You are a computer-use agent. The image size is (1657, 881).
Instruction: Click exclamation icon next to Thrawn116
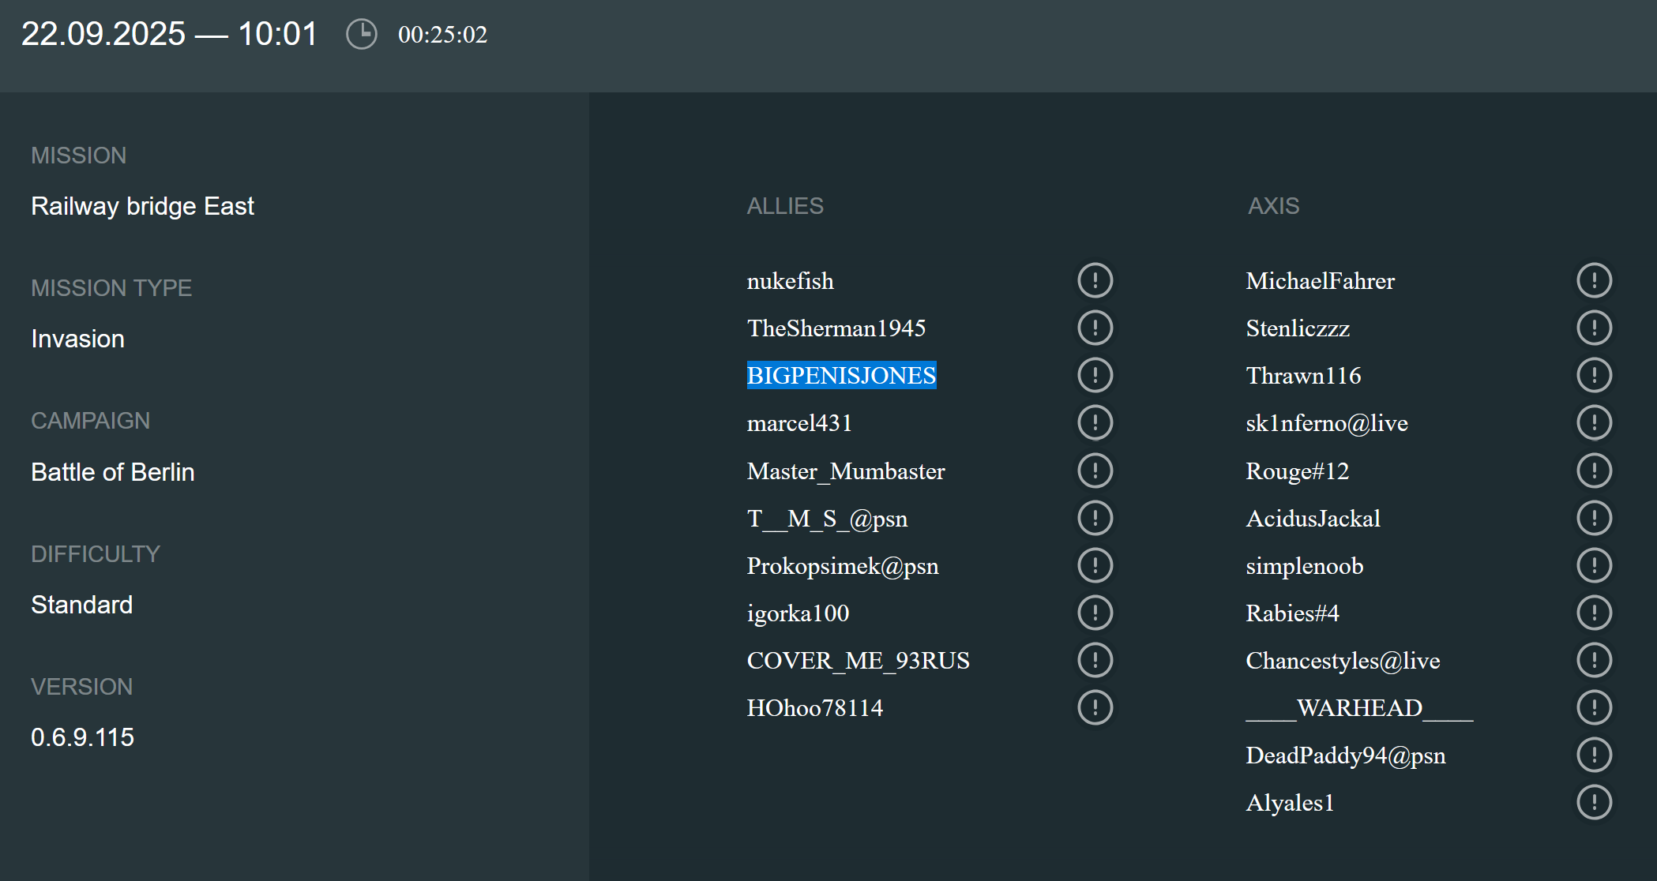pyautogui.click(x=1594, y=375)
